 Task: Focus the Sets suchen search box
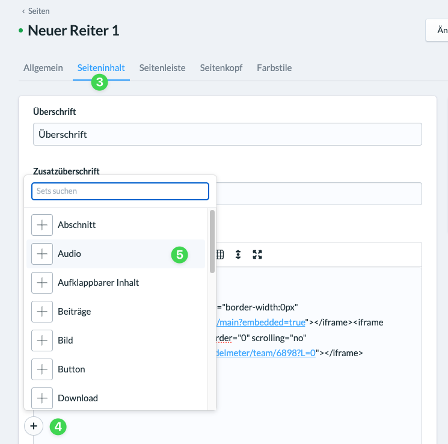120,191
